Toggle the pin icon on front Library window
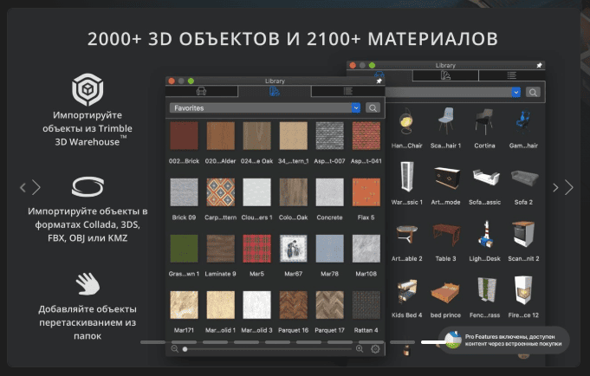This screenshot has width=590, height=376. coord(379,81)
